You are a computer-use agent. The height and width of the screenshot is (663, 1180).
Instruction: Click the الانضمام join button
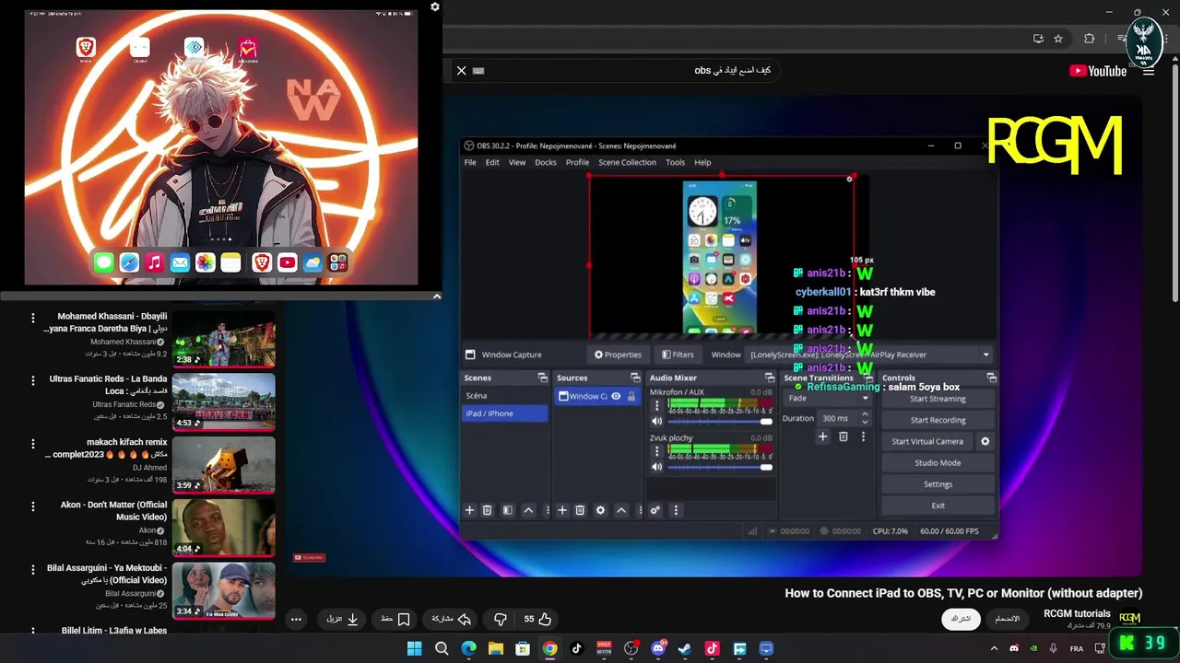tap(1008, 619)
